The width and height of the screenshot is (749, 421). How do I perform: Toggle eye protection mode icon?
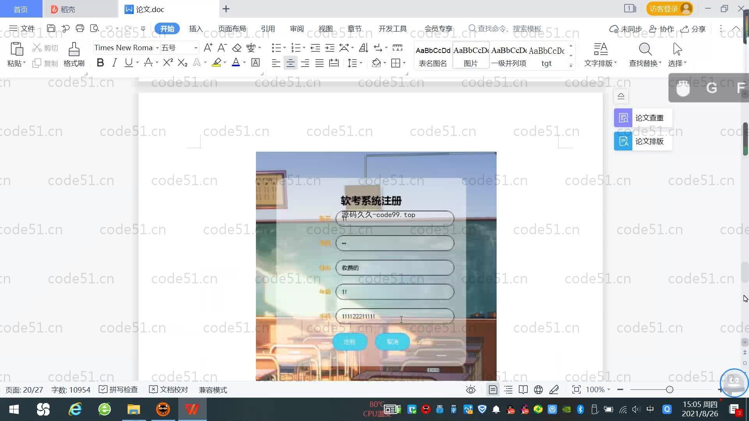click(x=471, y=390)
